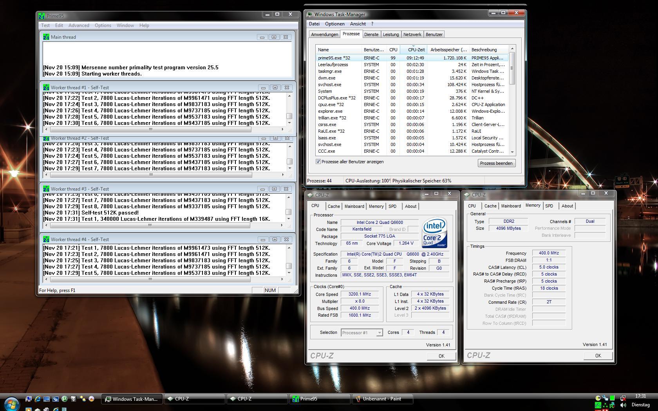Open SPD tab in CPU-Z Memory window
This screenshot has height=411, width=658.
coord(549,206)
